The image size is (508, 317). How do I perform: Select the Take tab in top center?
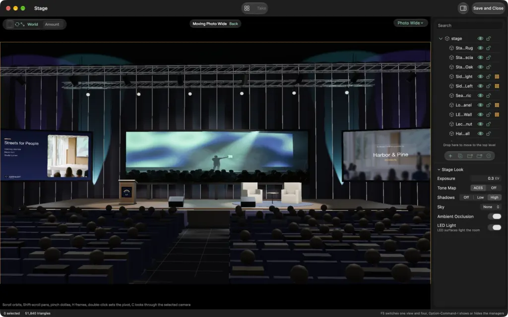(261, 8)
